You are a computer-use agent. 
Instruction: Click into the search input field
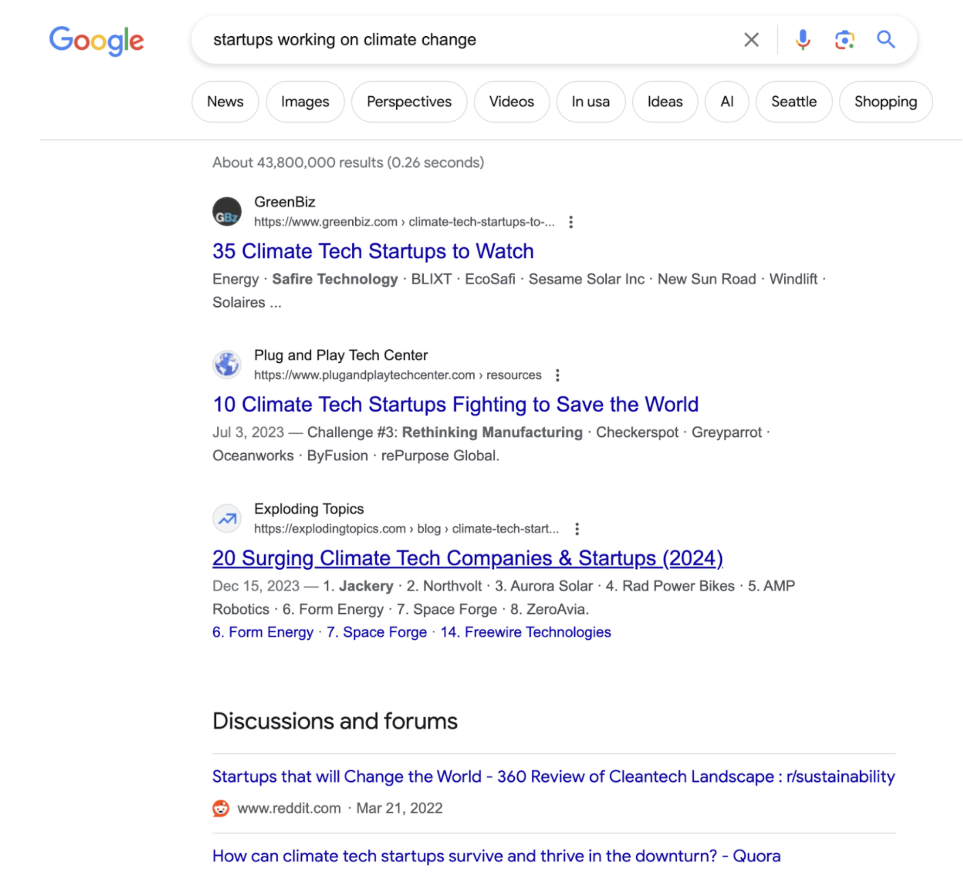point(465,40)
